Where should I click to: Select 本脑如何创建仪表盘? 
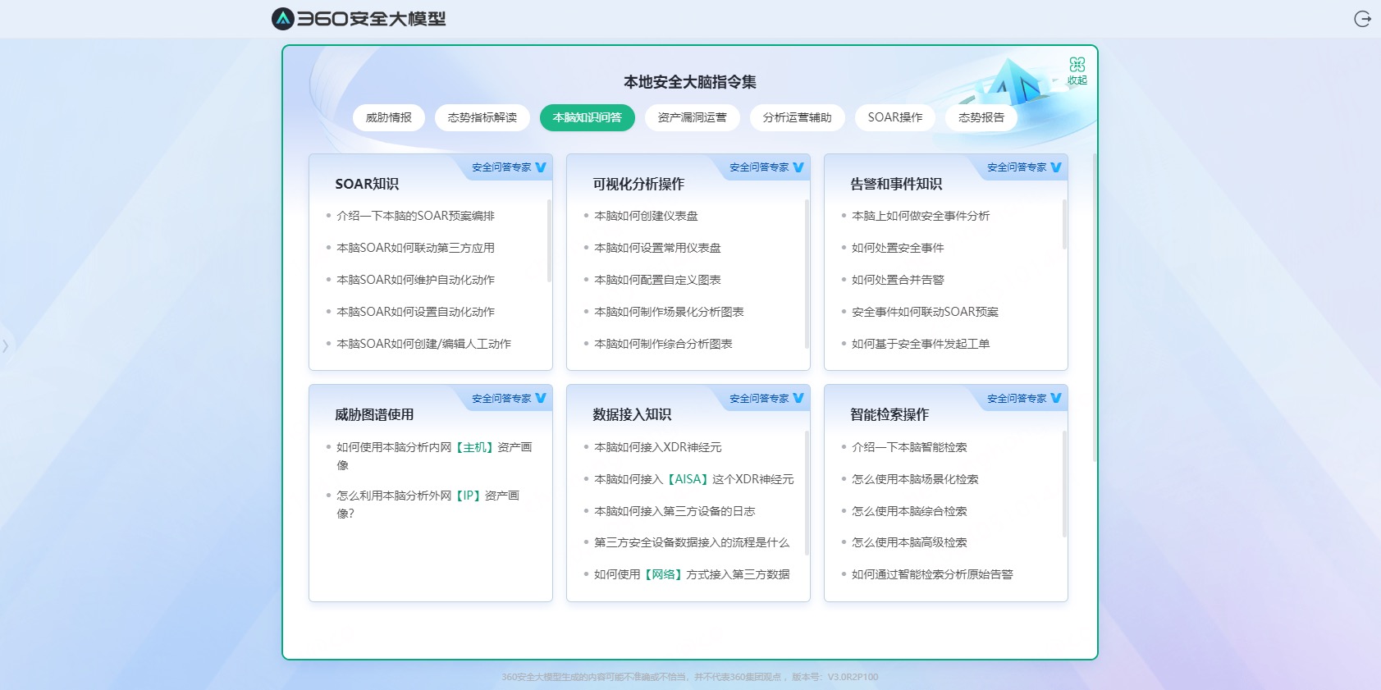coord(646,216)
